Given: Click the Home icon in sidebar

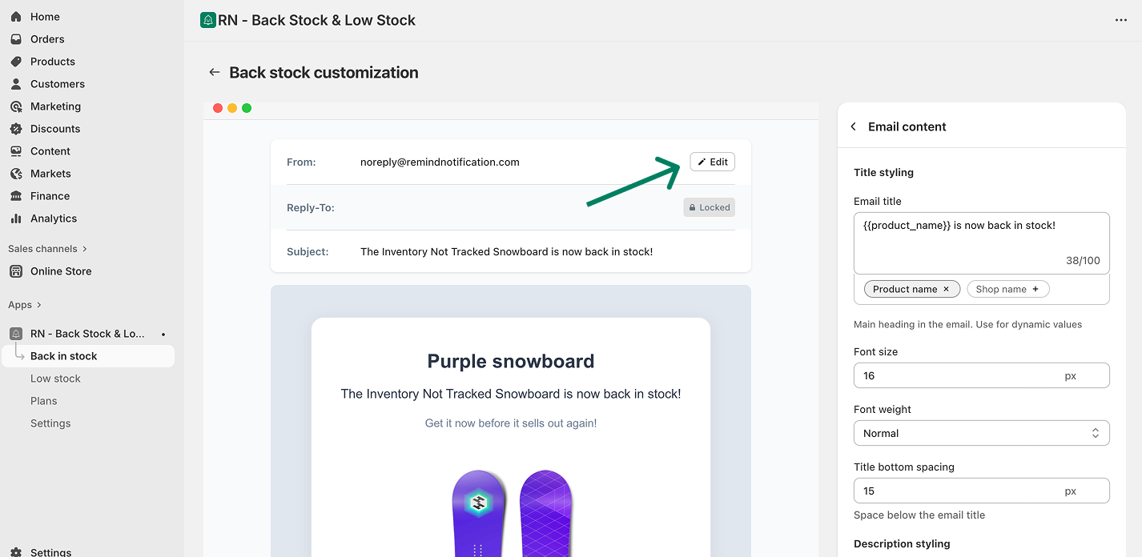Looking at the screenshot, I should tap(16, 17).
